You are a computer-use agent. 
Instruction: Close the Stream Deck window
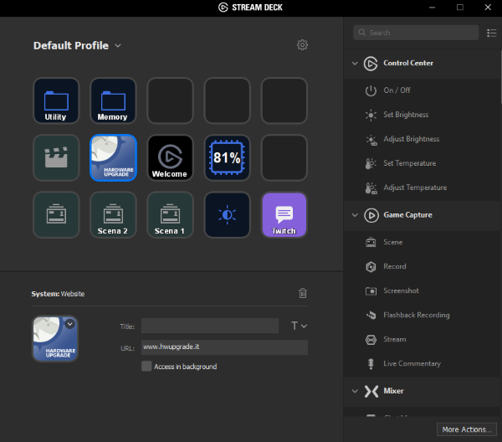click(488, 8)
